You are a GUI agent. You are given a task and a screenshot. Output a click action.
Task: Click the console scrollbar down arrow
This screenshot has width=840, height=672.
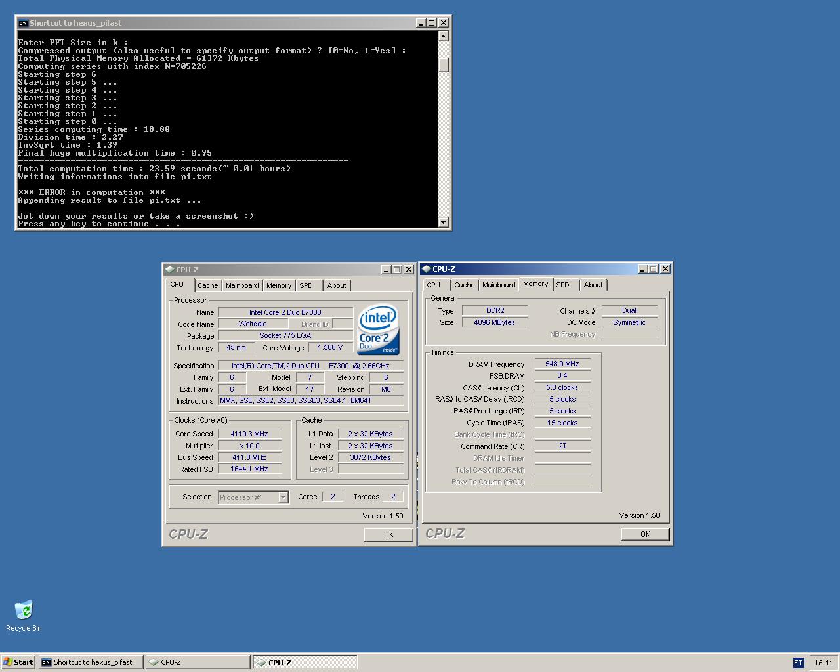(444, 222)
